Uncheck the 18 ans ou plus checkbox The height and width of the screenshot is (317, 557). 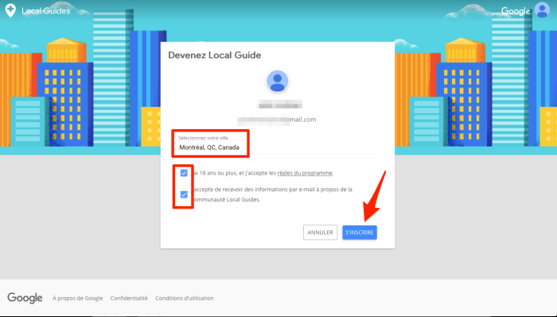(184, 173)
